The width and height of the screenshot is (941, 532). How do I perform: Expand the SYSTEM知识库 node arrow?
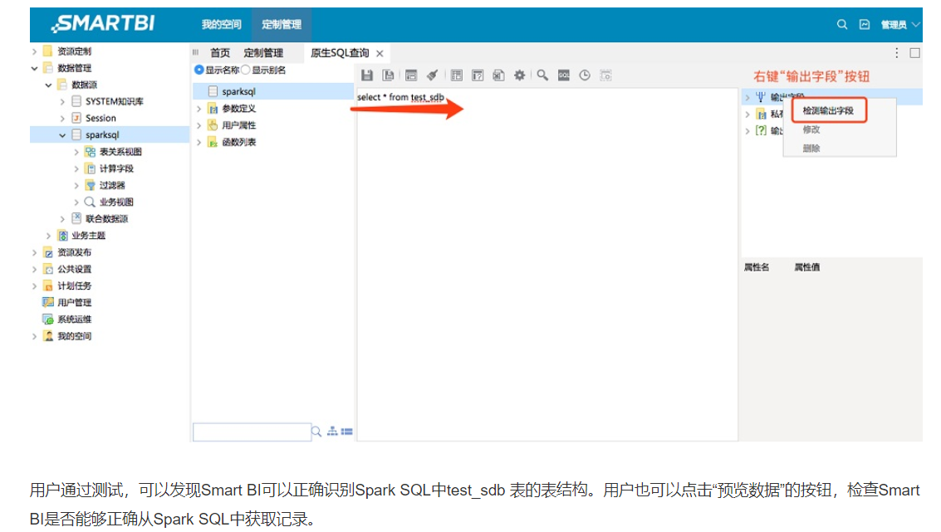pos(62,102)
